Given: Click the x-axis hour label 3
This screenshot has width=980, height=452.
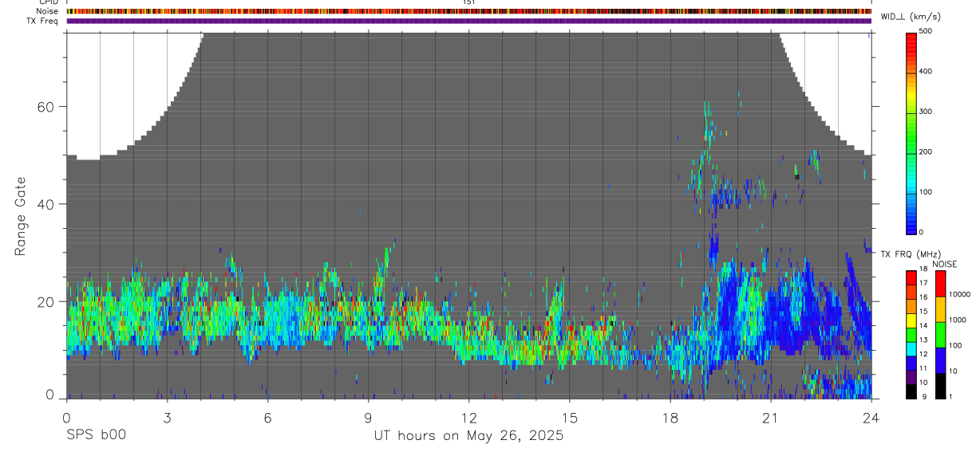Looking at the screenshot, I should pos(167,417).
